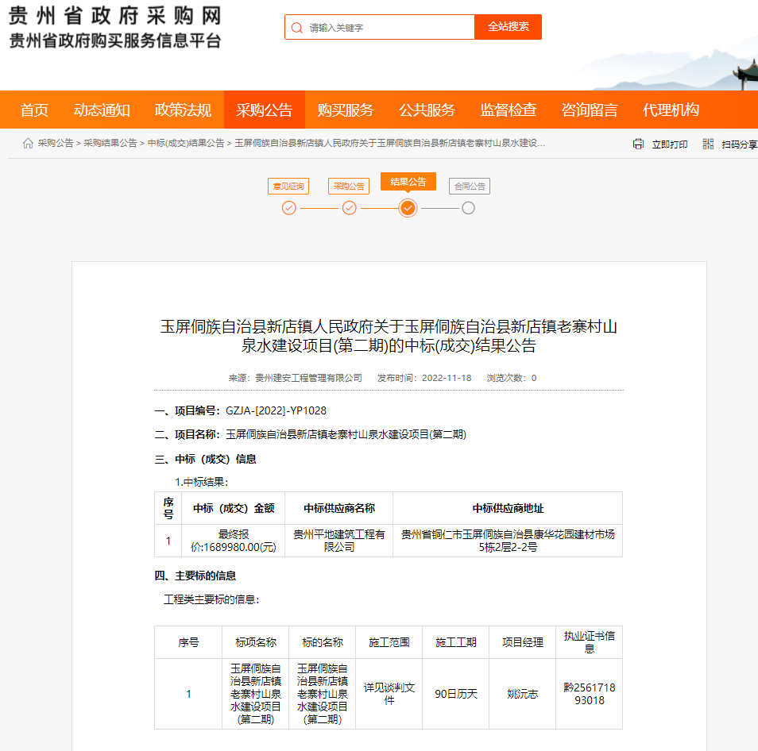Open the 监督检查 menu item
The image size is (758, 751).
[x=508, y=110]
